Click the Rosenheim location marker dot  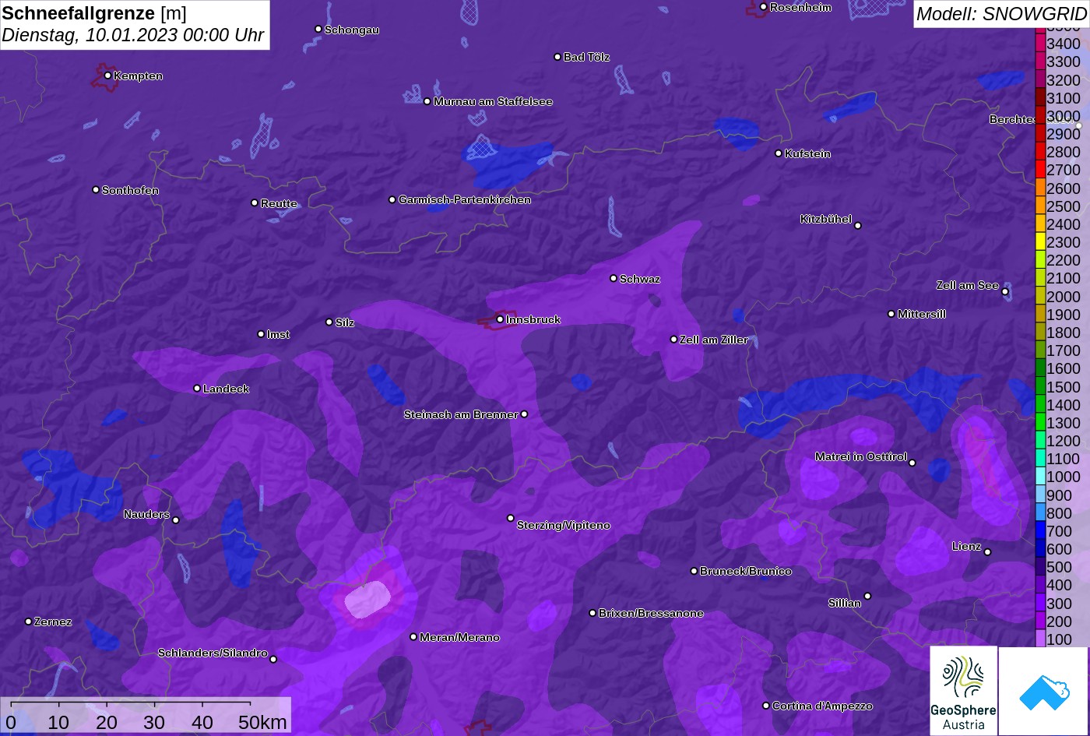tap(763, 7)
